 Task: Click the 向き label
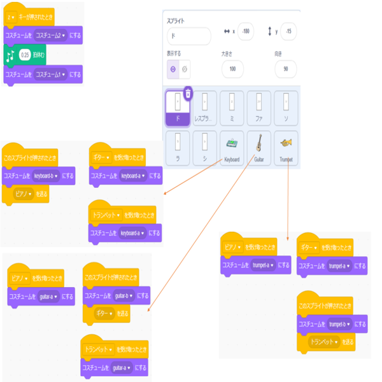278,54
